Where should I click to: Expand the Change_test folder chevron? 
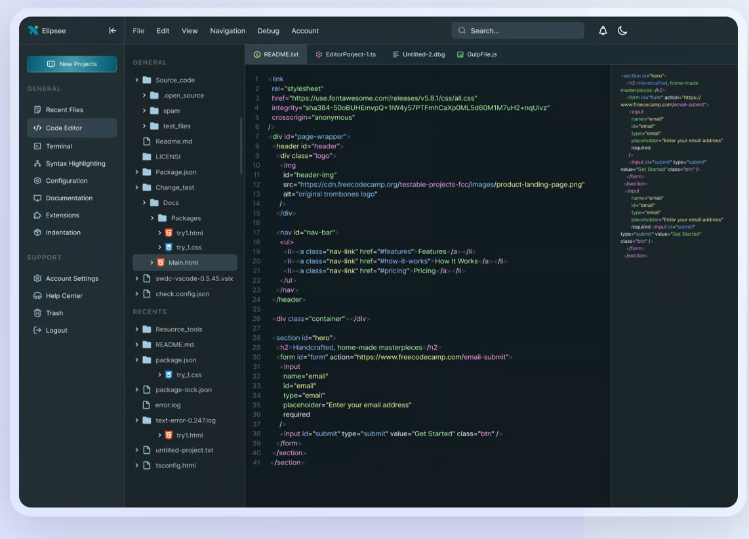tap(136, 187)
